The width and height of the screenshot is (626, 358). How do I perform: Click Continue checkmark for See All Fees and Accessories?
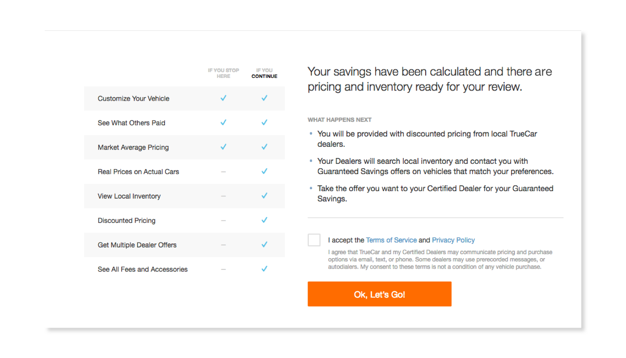pyautogui.click(x=264, y=269)
